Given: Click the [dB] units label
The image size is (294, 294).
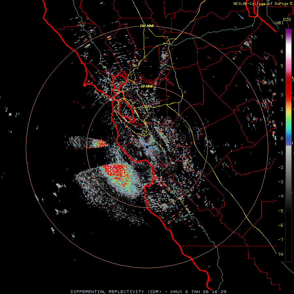Looking at the screenshot, I should (279, 23).
